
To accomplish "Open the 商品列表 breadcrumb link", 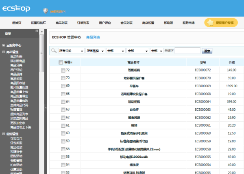I will pyautogui.click(x=93, y=37).
